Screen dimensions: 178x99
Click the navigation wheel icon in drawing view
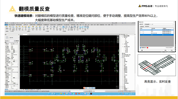(118, 38)
